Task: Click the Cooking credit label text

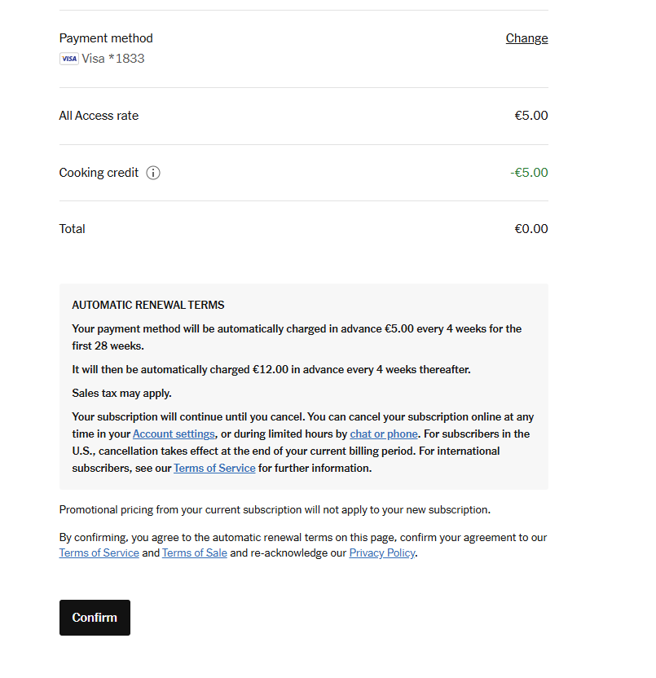Action: 99,173
